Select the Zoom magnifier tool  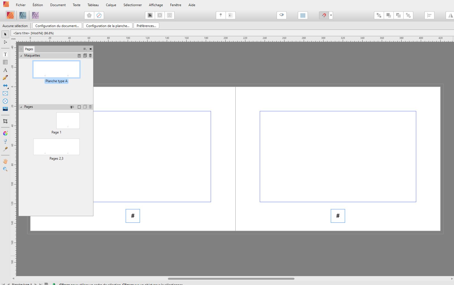tap(5, 169)
